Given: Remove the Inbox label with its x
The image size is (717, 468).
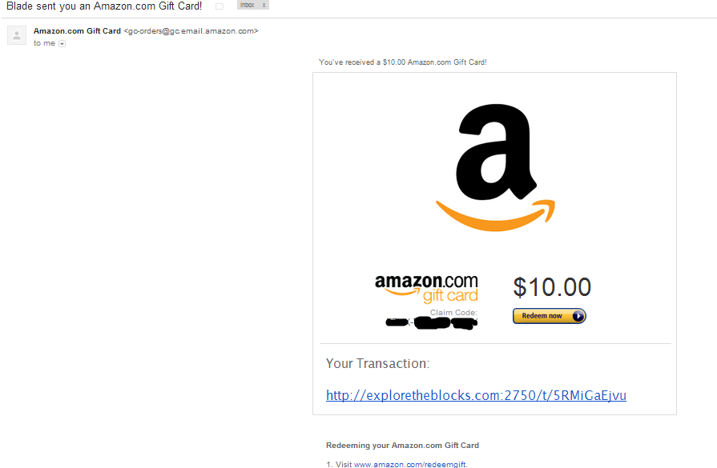Looking at the screenshot, I should [264, 5].
